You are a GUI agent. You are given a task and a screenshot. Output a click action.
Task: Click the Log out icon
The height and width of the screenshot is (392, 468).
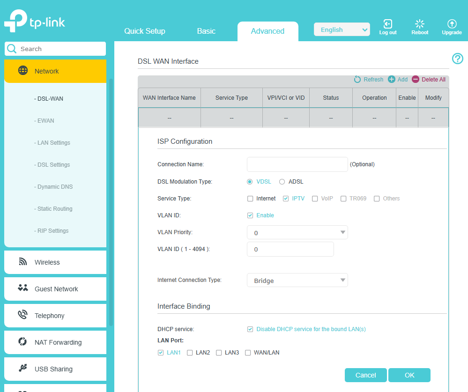click(387, 24)
